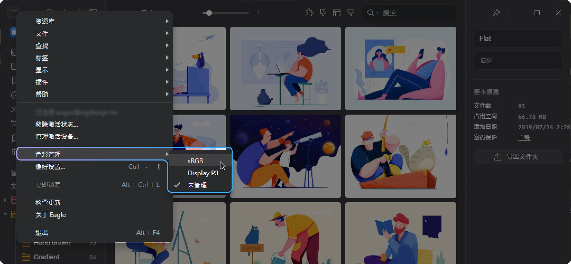Viewport: 571px width, 264px height.
Task: Click the 设置 password protection link
Action: coord(524,138)
